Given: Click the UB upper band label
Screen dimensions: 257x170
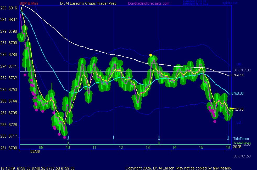Looking at the screenshot, I should click(x=239, y=64).
